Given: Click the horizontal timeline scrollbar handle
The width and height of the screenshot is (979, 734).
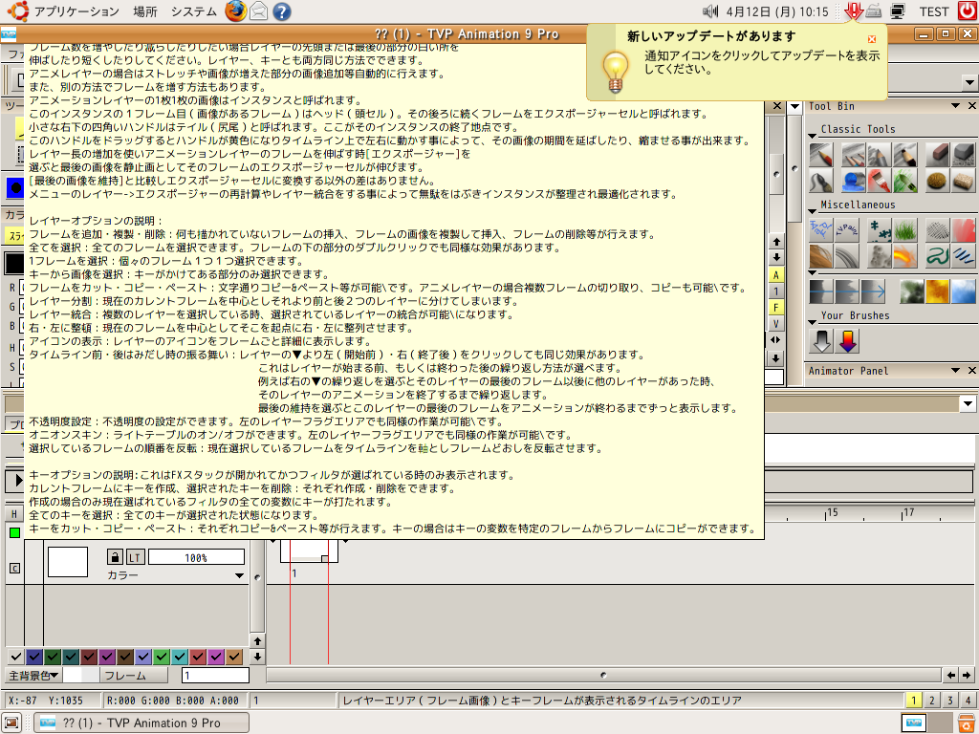Looking at the screenshot, I should pyautogui.click(x=603, y=675).
